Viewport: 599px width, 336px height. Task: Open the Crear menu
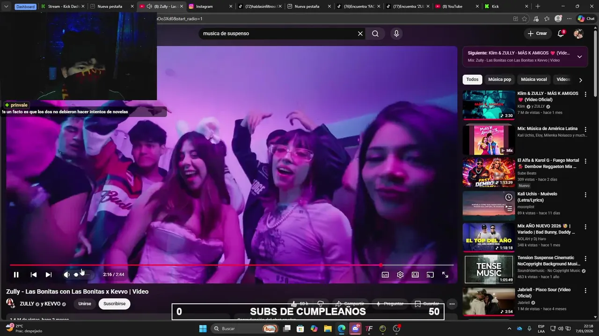[537, 34]
